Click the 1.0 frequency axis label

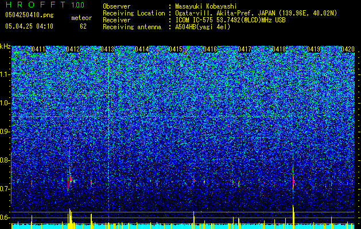[5, 103]
